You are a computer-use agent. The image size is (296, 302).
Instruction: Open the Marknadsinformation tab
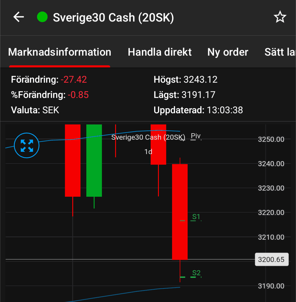(60, 52)
